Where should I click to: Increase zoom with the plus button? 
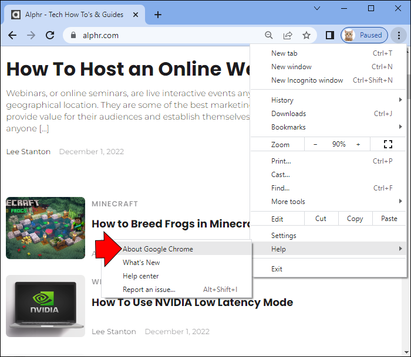pos(358,144)
